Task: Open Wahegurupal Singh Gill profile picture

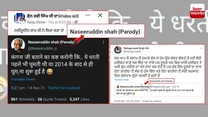Action: [118, 50]
